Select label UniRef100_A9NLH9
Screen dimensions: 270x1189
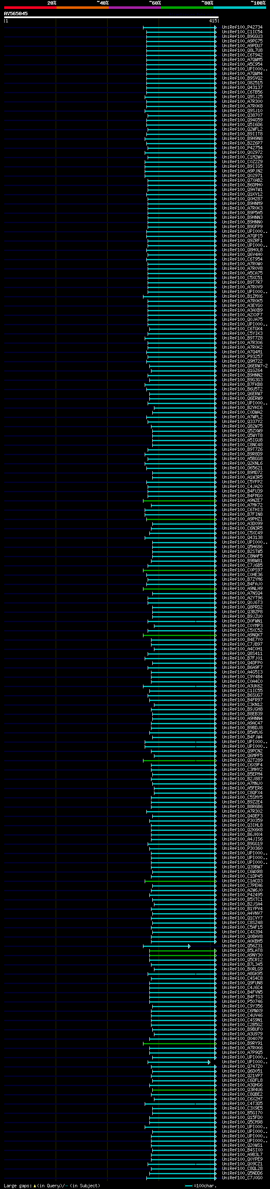point(242,589)
